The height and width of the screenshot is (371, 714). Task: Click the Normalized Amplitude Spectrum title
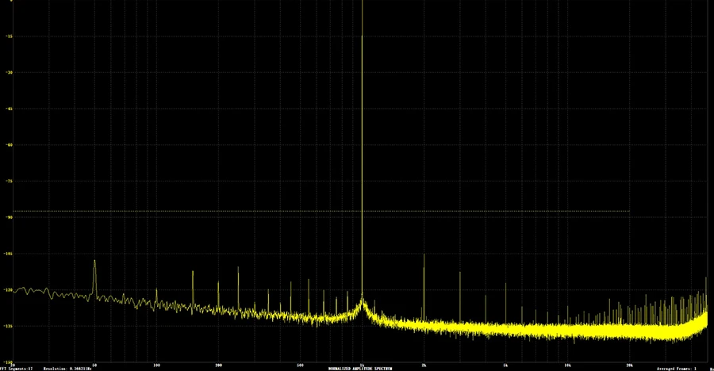(356, 368)
